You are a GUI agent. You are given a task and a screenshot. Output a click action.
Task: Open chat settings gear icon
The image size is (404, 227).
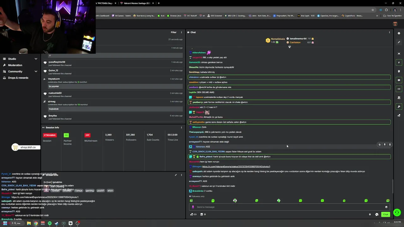370,214
